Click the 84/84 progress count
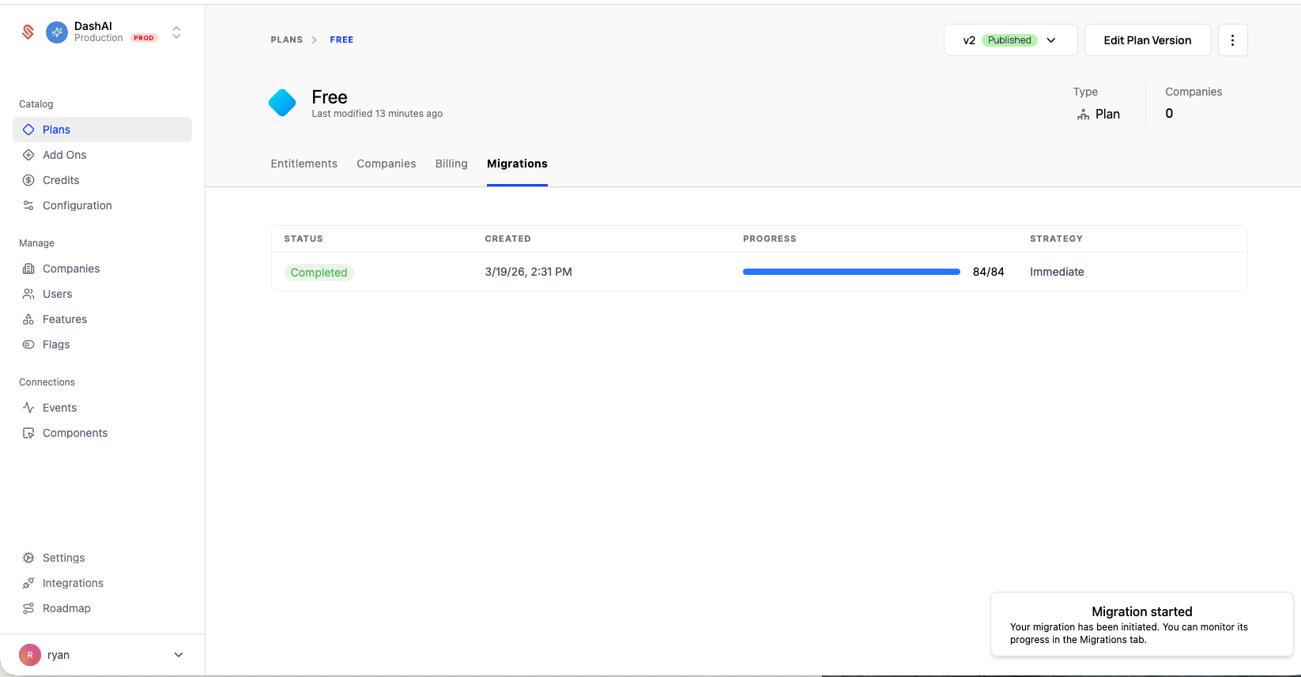The image size is (1301, 677). pos(988,272)
